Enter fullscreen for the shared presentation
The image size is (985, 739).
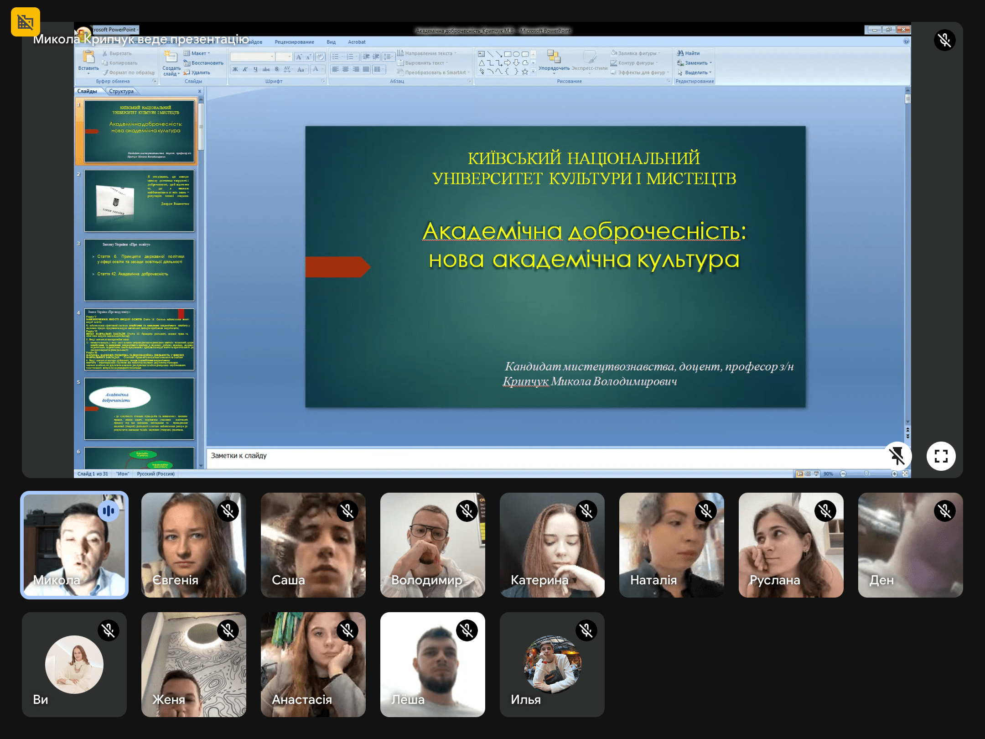click(941, 456)
